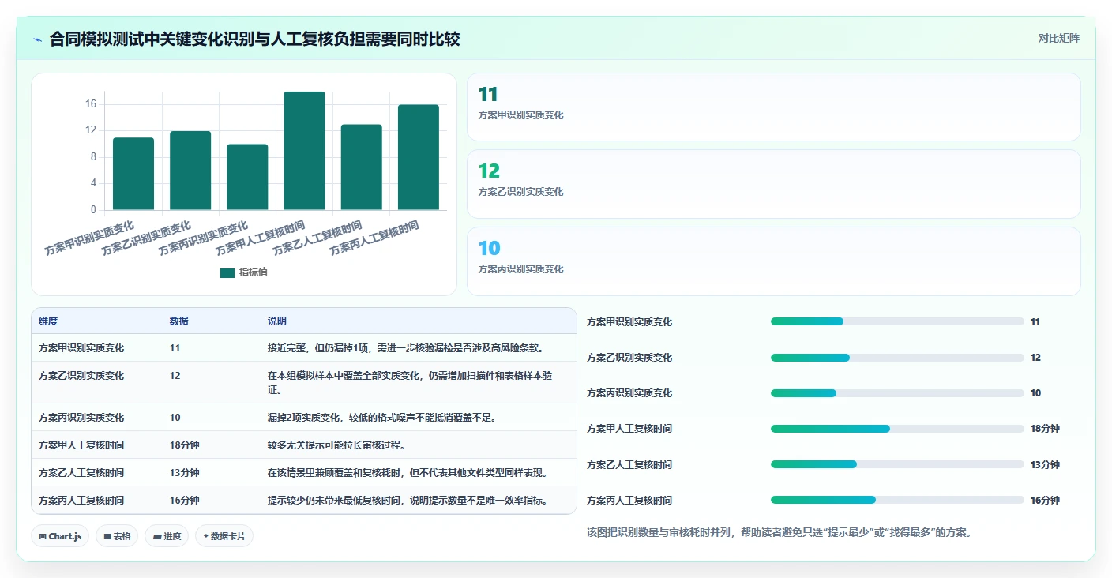This screenshot has height=578, width=1112.
Task: Click the 表格 tag chip
Action: coord(117,536)
